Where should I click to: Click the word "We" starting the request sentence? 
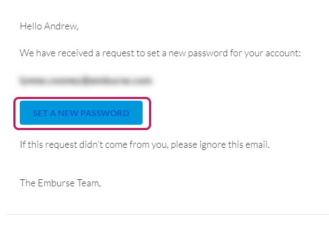pyautogui.click(x=26, y=54)
